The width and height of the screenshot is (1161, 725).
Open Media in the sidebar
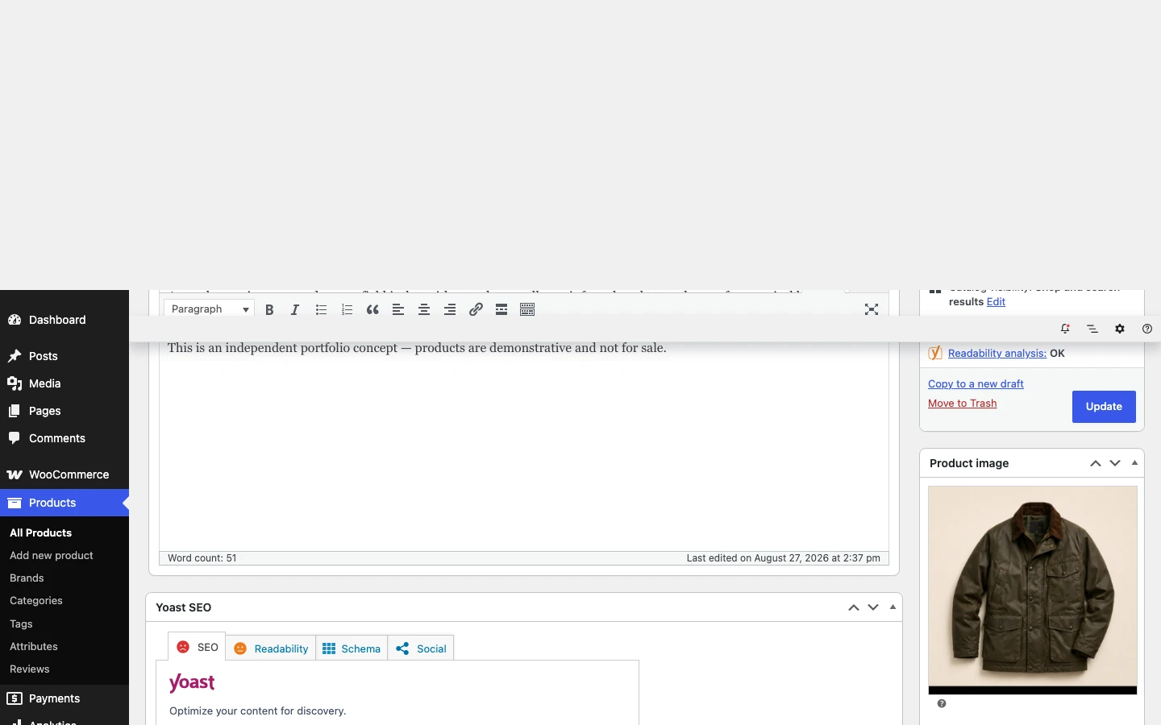pos(64,383)
